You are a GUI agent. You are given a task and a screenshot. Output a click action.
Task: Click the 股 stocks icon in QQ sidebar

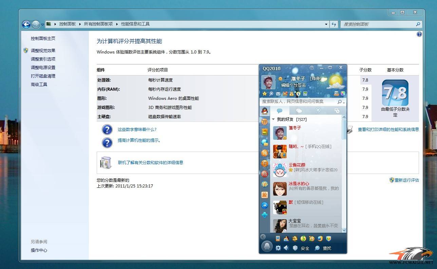pyautogui.click(x=265, y=195)
